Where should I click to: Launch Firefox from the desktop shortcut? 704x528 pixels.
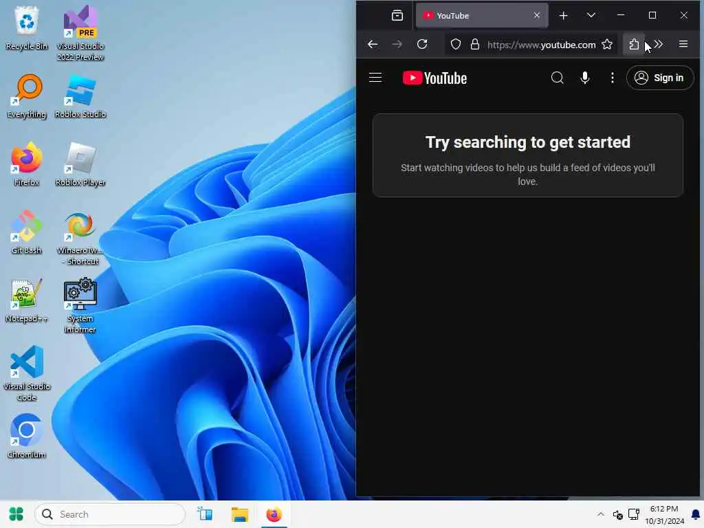[27, 164]
